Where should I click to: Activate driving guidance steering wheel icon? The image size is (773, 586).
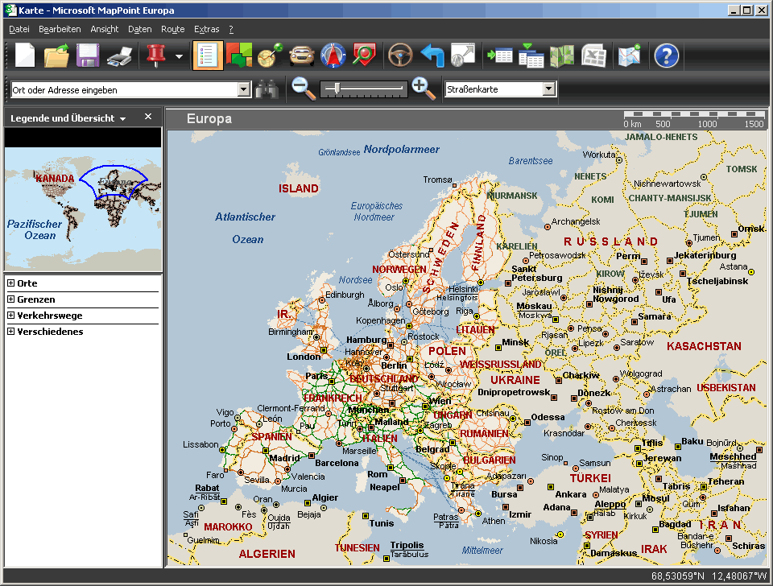(400, 55)
